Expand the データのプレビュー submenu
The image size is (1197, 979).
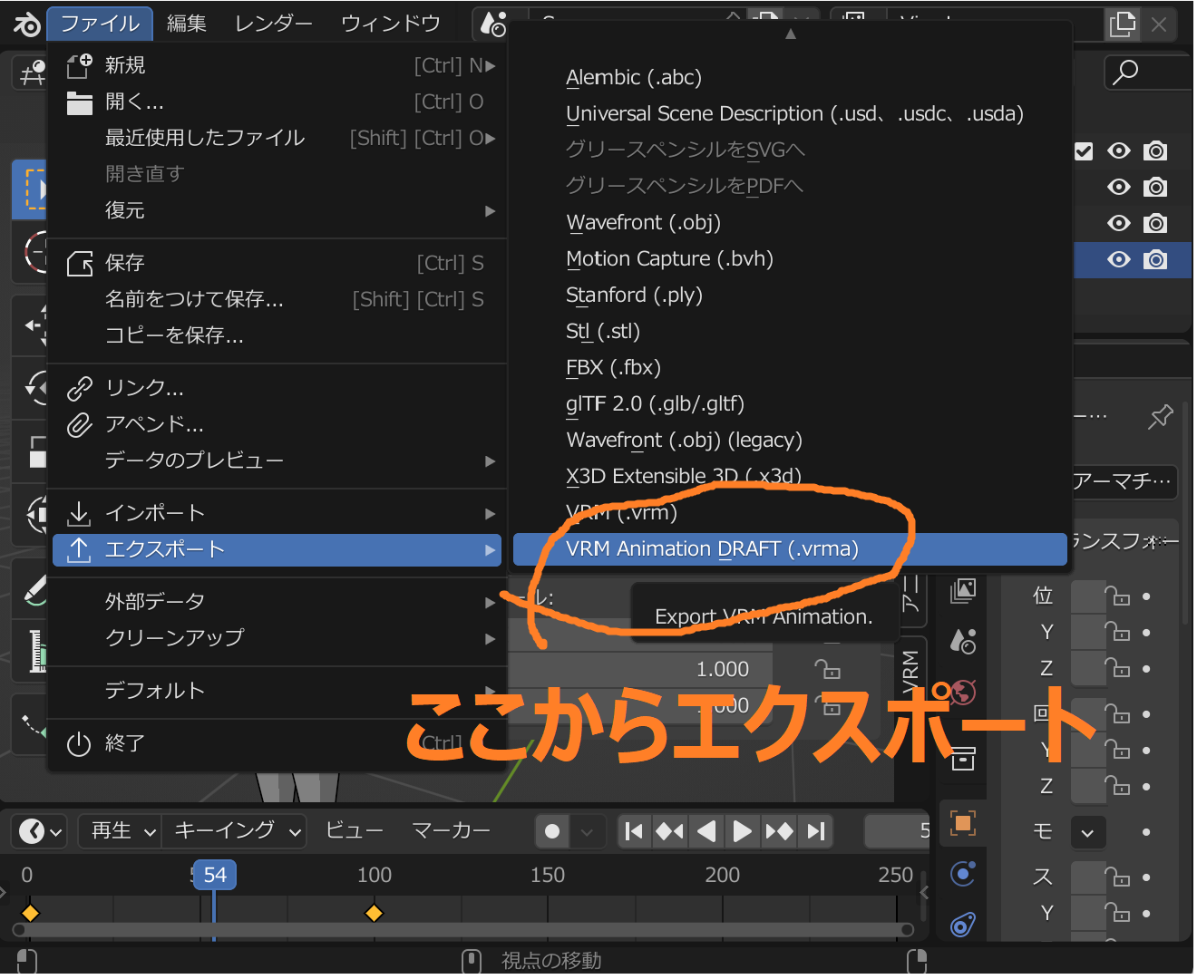coord(277,461)
